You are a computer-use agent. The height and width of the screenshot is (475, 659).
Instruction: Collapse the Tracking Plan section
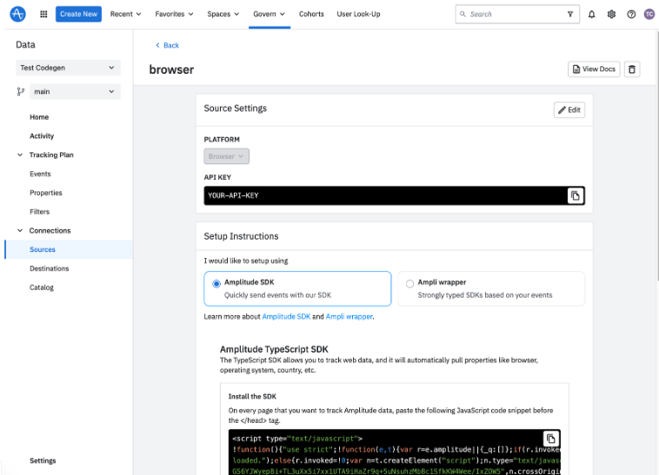20,155
